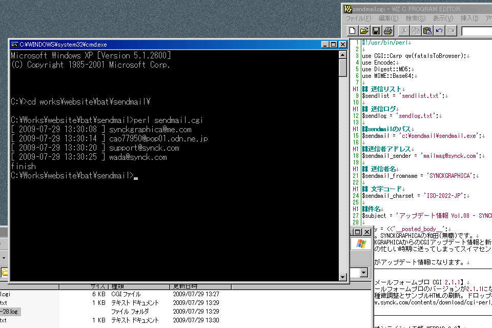Image resolution: width=492 pixels, height=328 pixels.
Task: Click the Save floppy icon in WZ Editor
Action: pyautogui.click(x=376, y=31)
